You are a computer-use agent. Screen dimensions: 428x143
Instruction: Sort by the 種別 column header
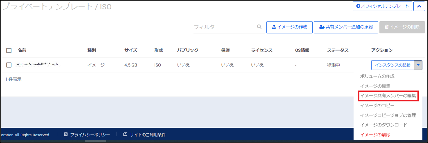click(x=92, y=50)
